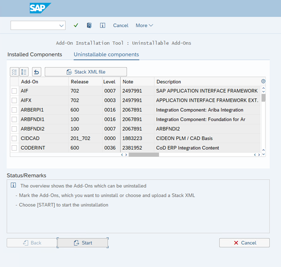Mark the ARBFNDI2 row checkbox
Screen dimensions: 281x267
coord(14,129)
